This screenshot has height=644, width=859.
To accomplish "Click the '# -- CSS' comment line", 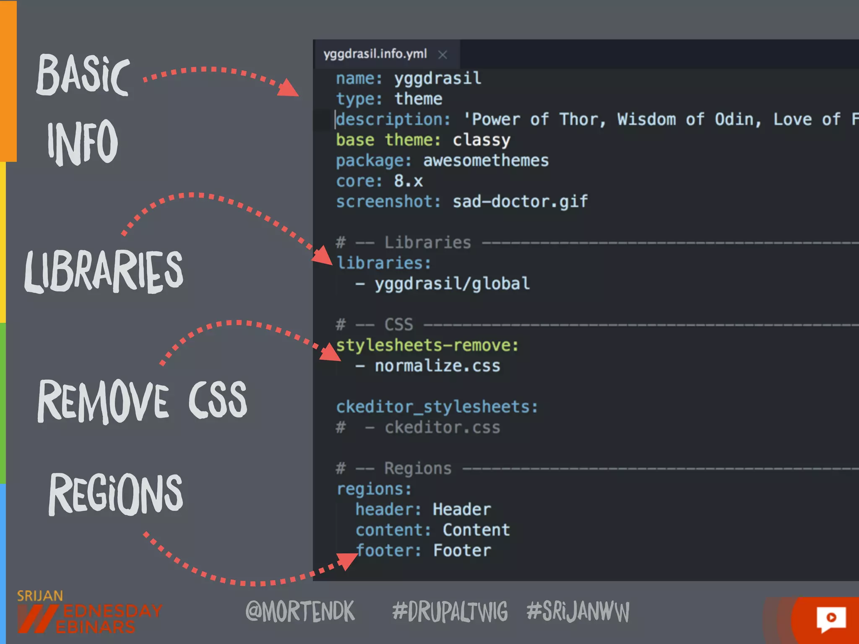I will (597, 325).
